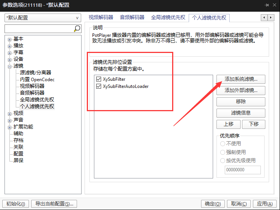Select 存档 in the tree
Viewport: 280px width, 210px height.
tap(18, 140)
